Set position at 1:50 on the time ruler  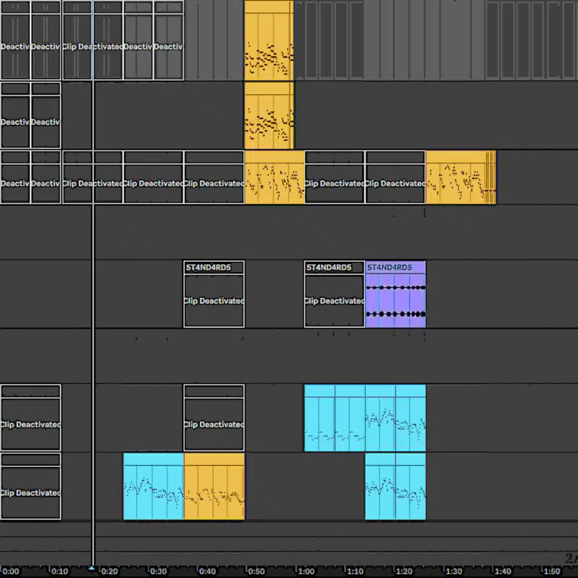tap(551, 571)
